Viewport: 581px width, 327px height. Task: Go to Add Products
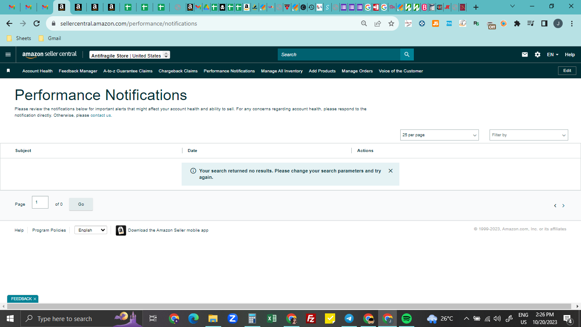[x=322, y=71]
